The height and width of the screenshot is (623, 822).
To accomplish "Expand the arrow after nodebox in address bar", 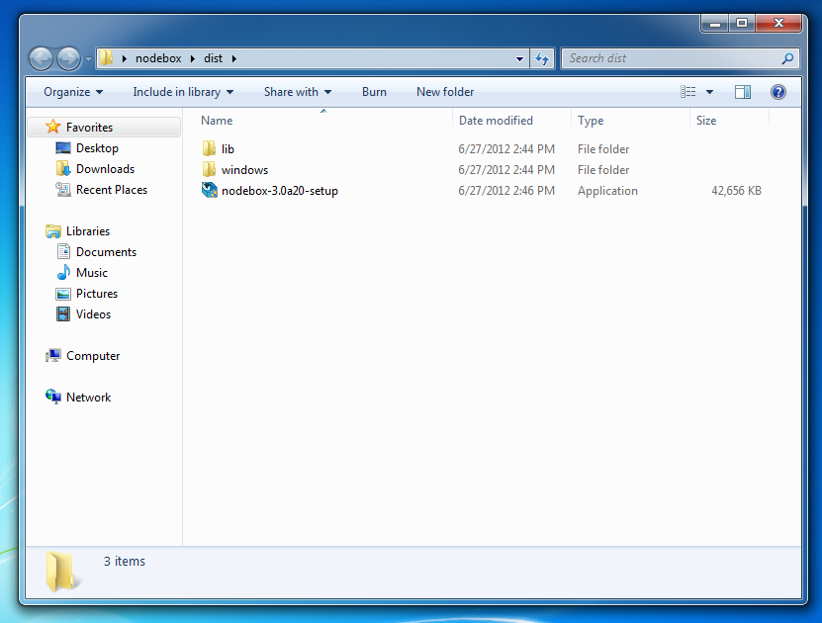I will click(x=193, y=58).
